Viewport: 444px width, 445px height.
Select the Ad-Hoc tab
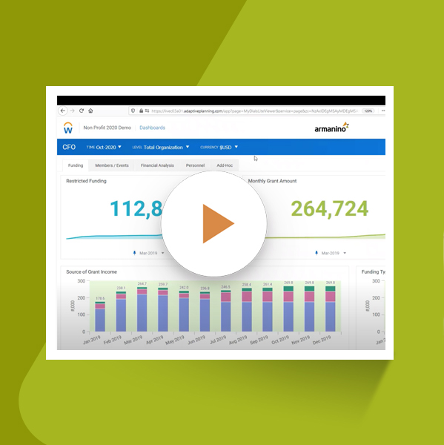[225, 165]
